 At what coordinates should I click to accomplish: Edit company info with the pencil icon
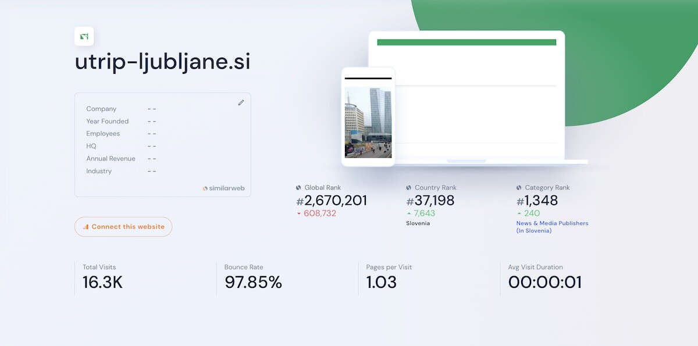241,102
